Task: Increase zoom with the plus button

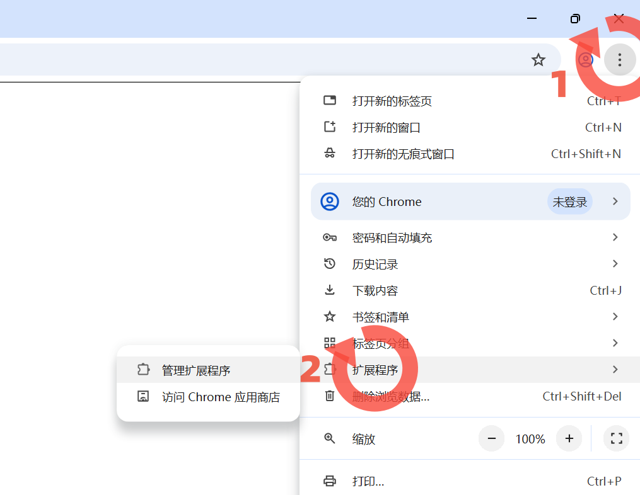Action: tap(569, 438)
